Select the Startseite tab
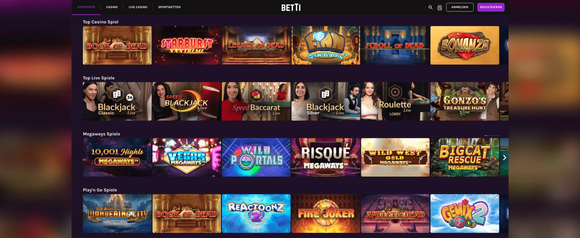Image resolution: width=580 pixels, height=238 pixels. pyautogui.click(x=86, y=7)
